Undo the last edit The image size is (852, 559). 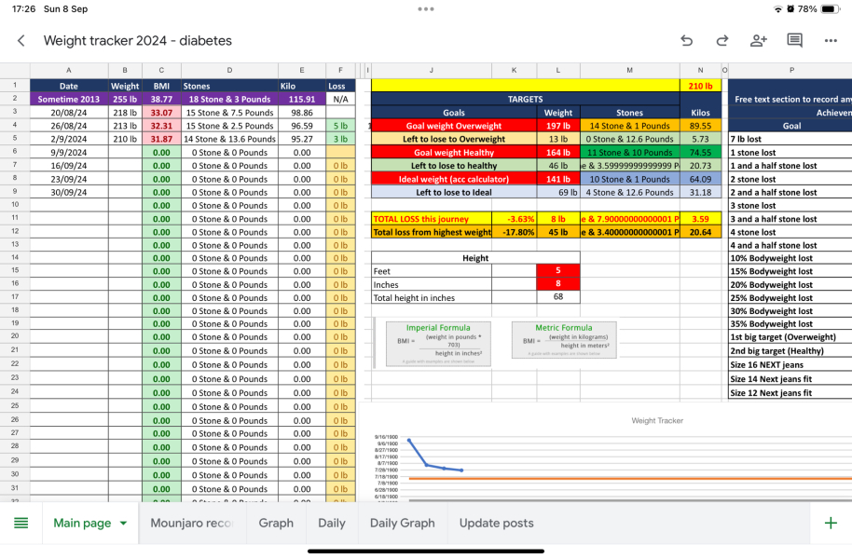point(687,41)
